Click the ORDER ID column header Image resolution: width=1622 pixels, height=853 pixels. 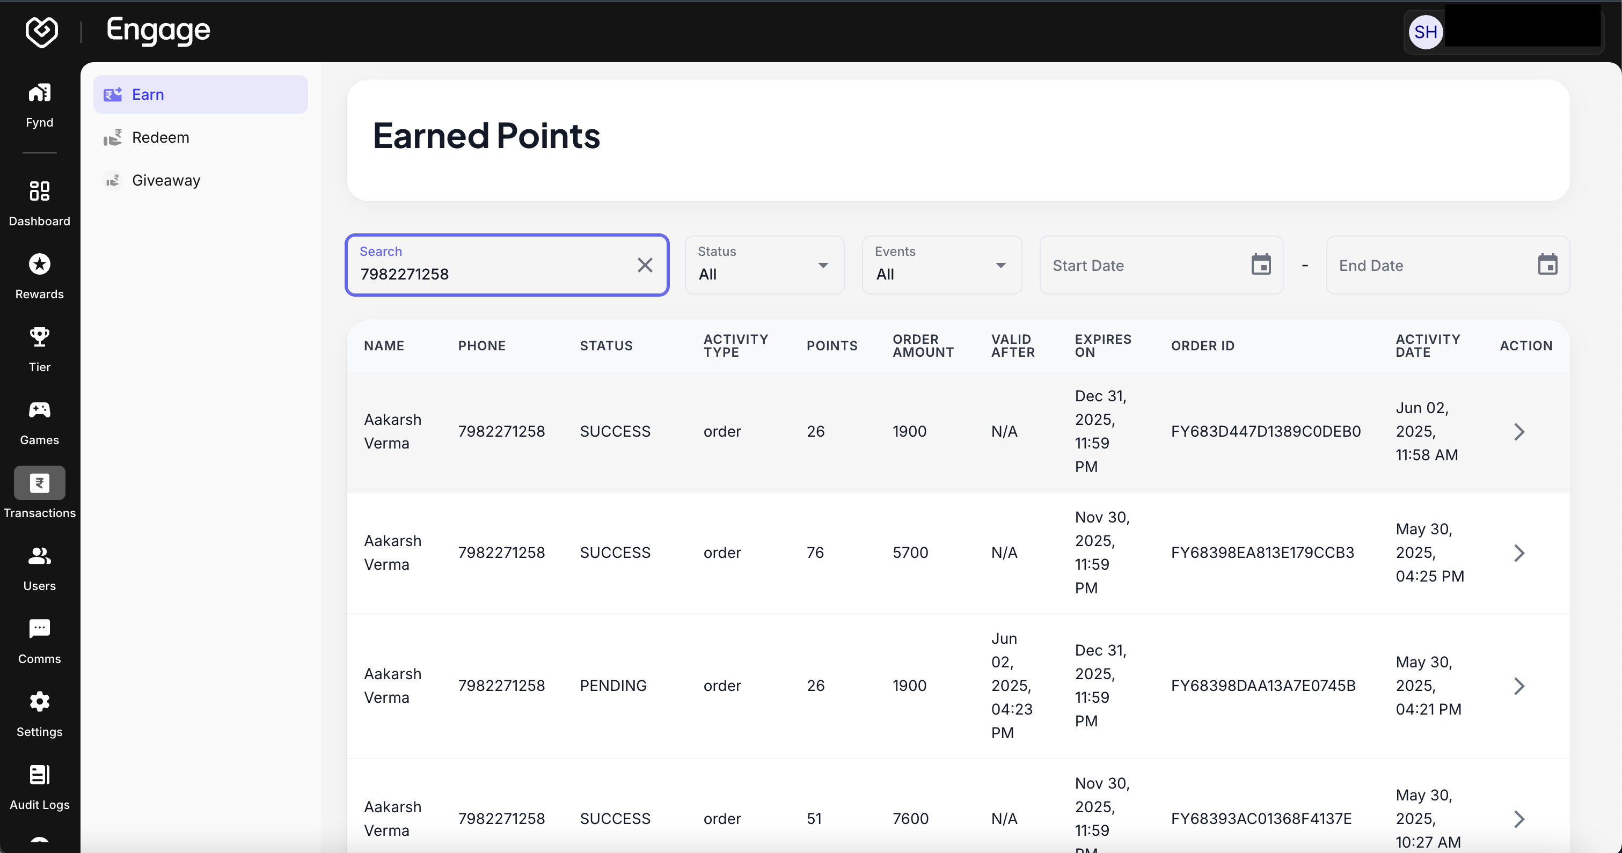click(x=1202, y=345)
